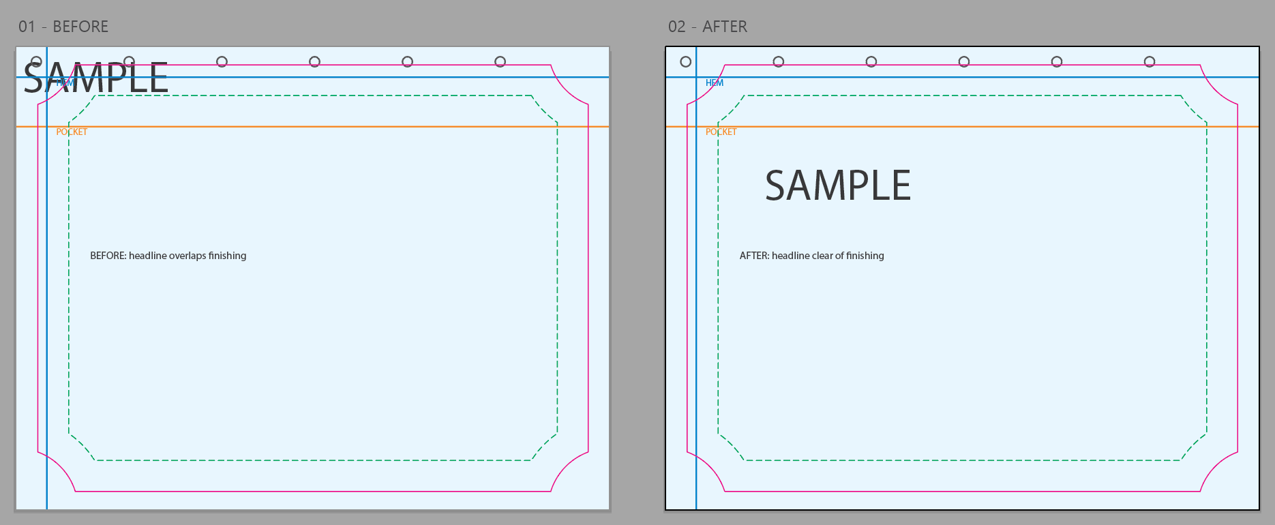The height and width of the screenshot is (525, 1275).
Task: Click the POCKET label in the BEFORE artboard
Action: [x=72, y=132]
